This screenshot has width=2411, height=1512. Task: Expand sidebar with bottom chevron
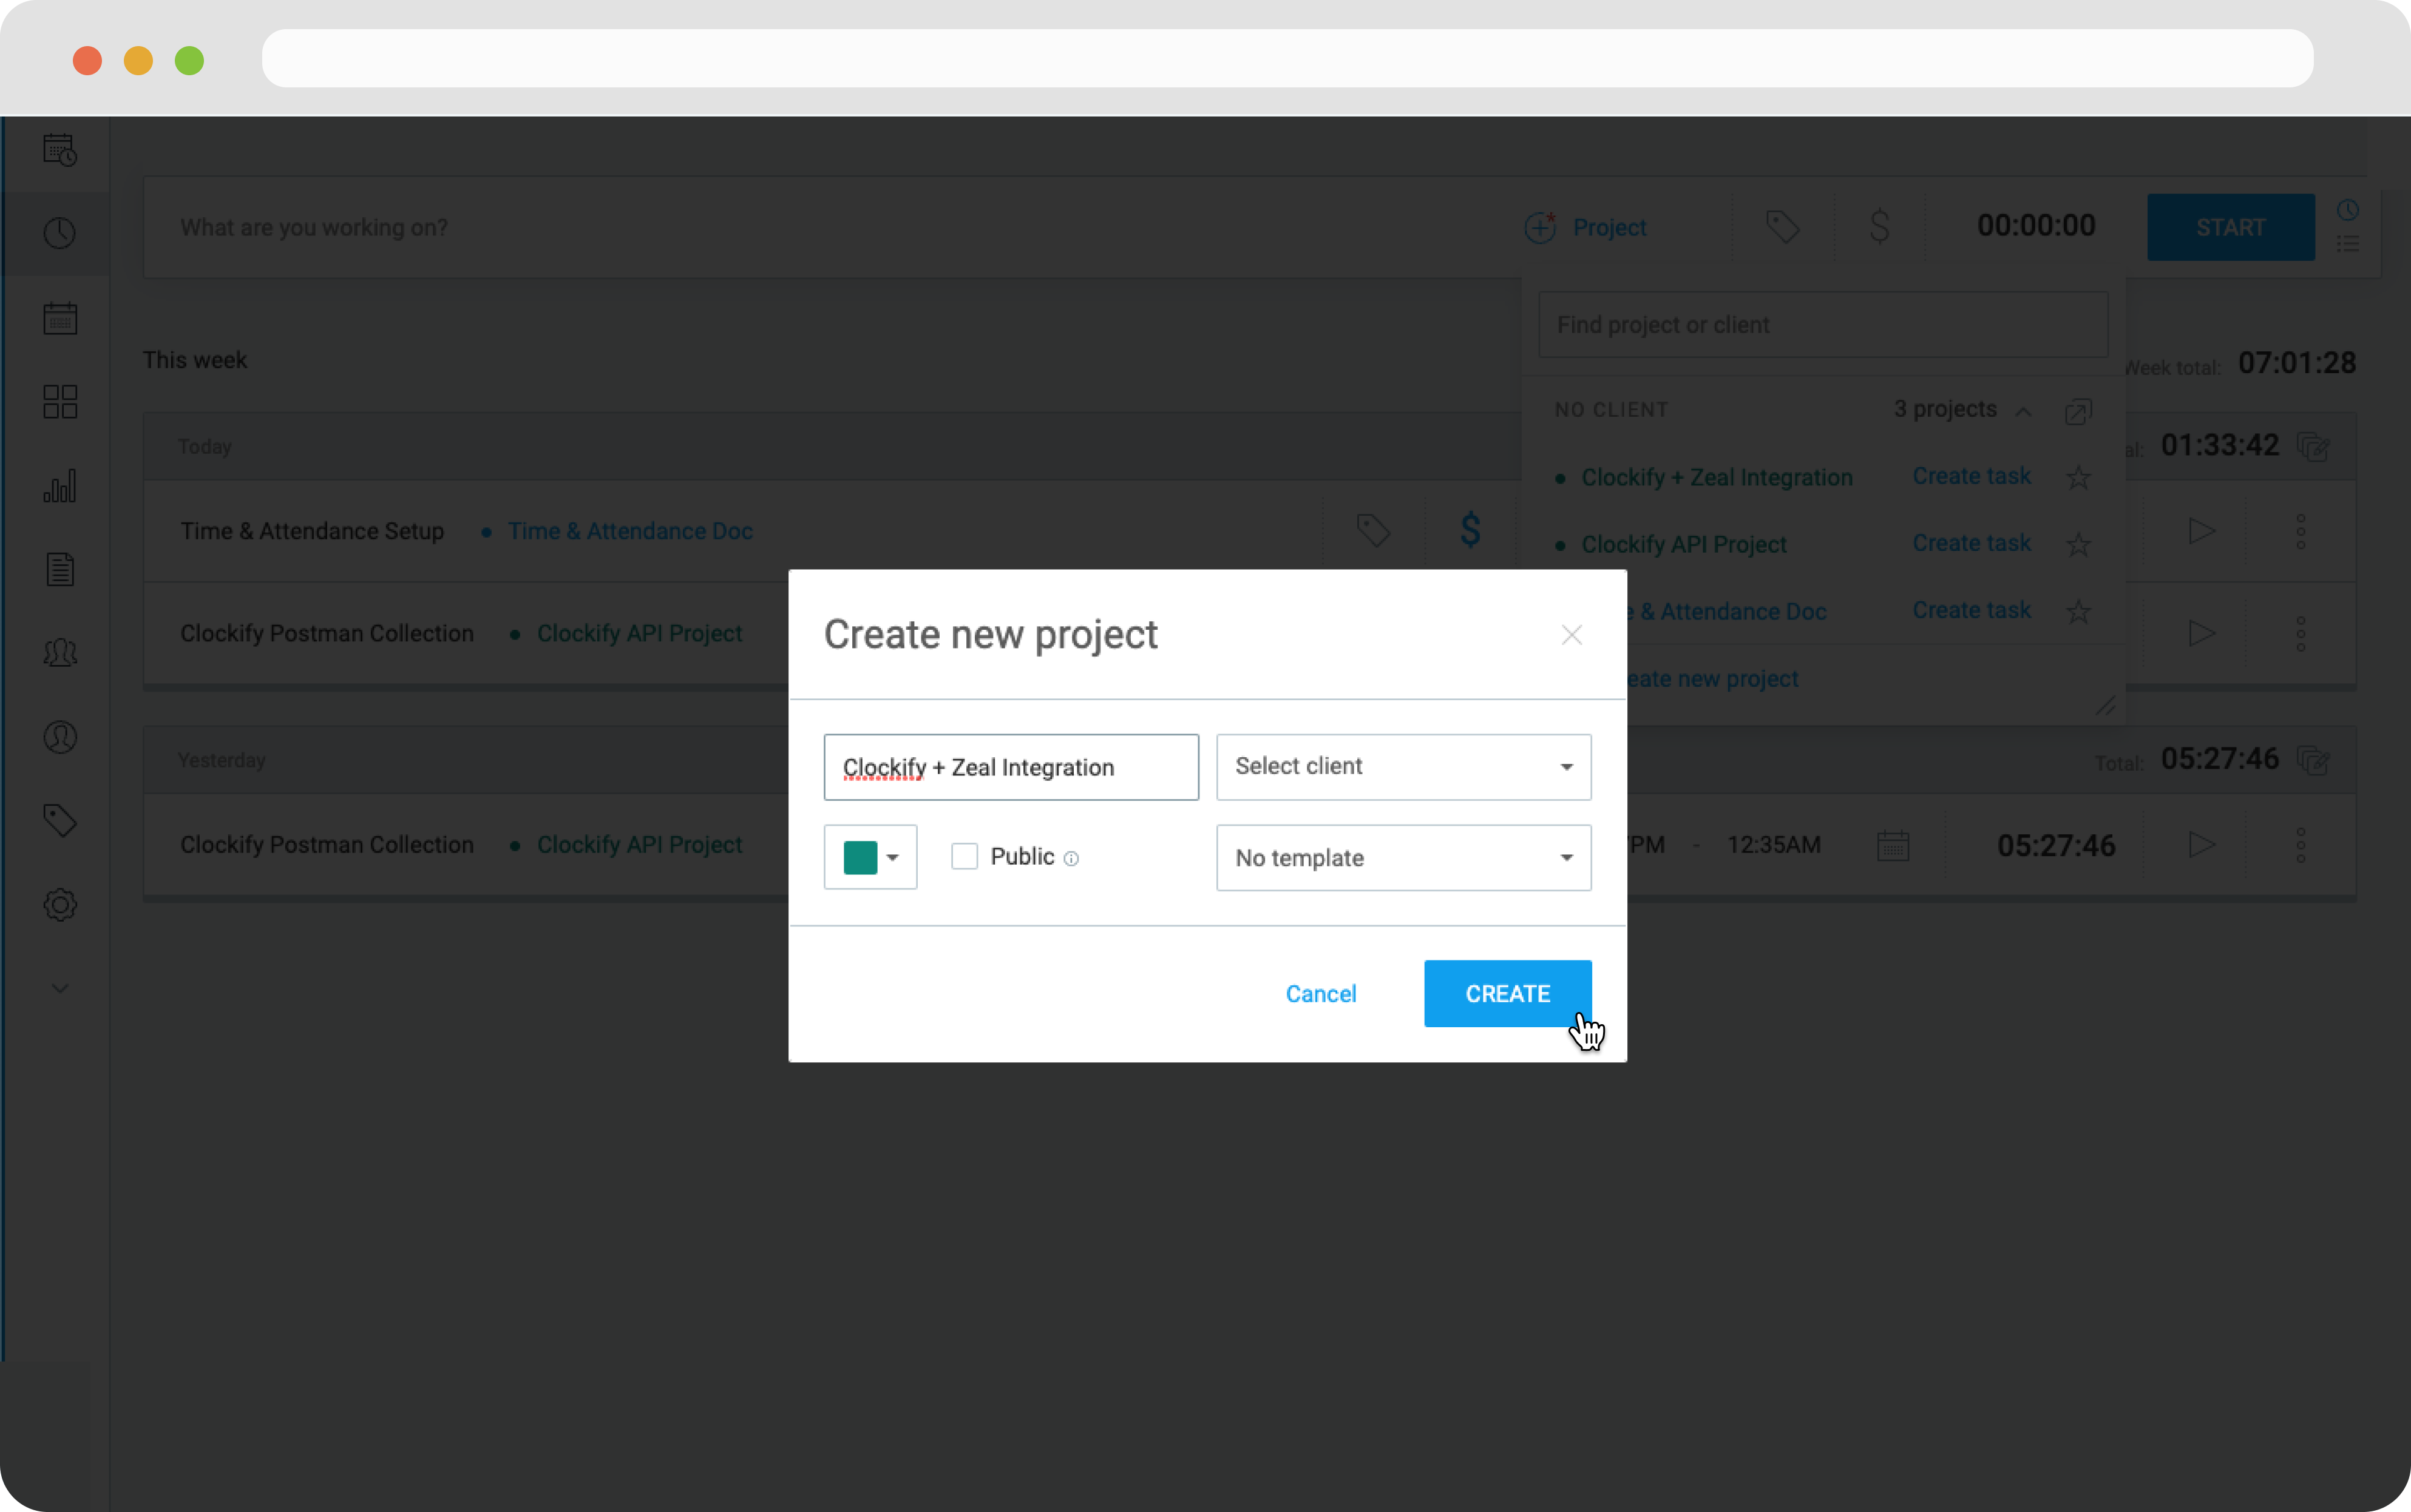click(60, 989)
